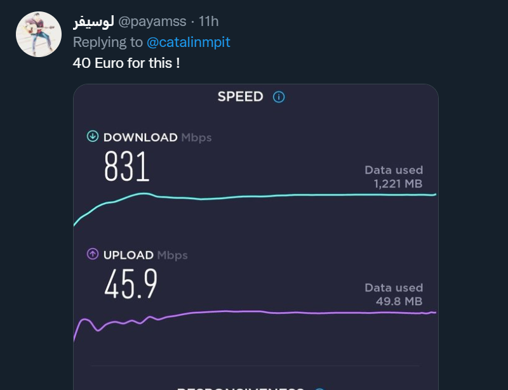The width and height of the screenshot is (508, 390).
Task: Click the 49.8 MB data used text
Action: [399, 301]
